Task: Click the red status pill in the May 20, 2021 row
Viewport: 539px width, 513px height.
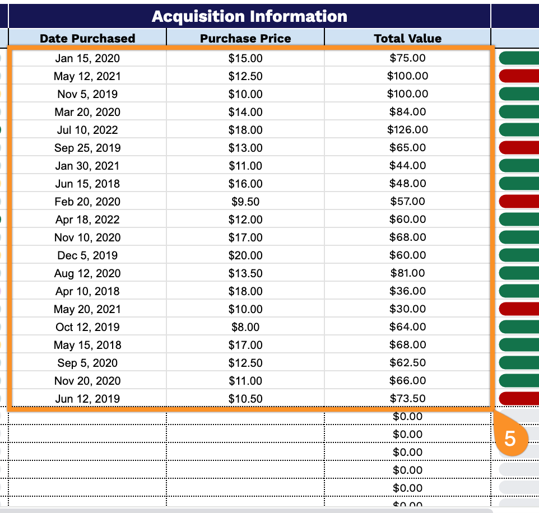Action: coord(518,309)
